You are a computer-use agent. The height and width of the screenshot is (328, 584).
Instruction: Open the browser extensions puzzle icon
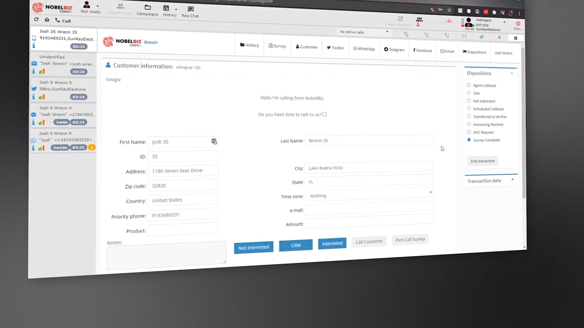[494, 12]
